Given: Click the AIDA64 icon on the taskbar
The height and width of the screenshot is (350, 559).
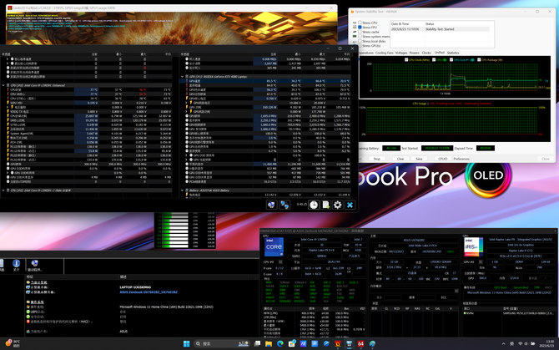Looking at the screenshot, I should coord(360,343).
